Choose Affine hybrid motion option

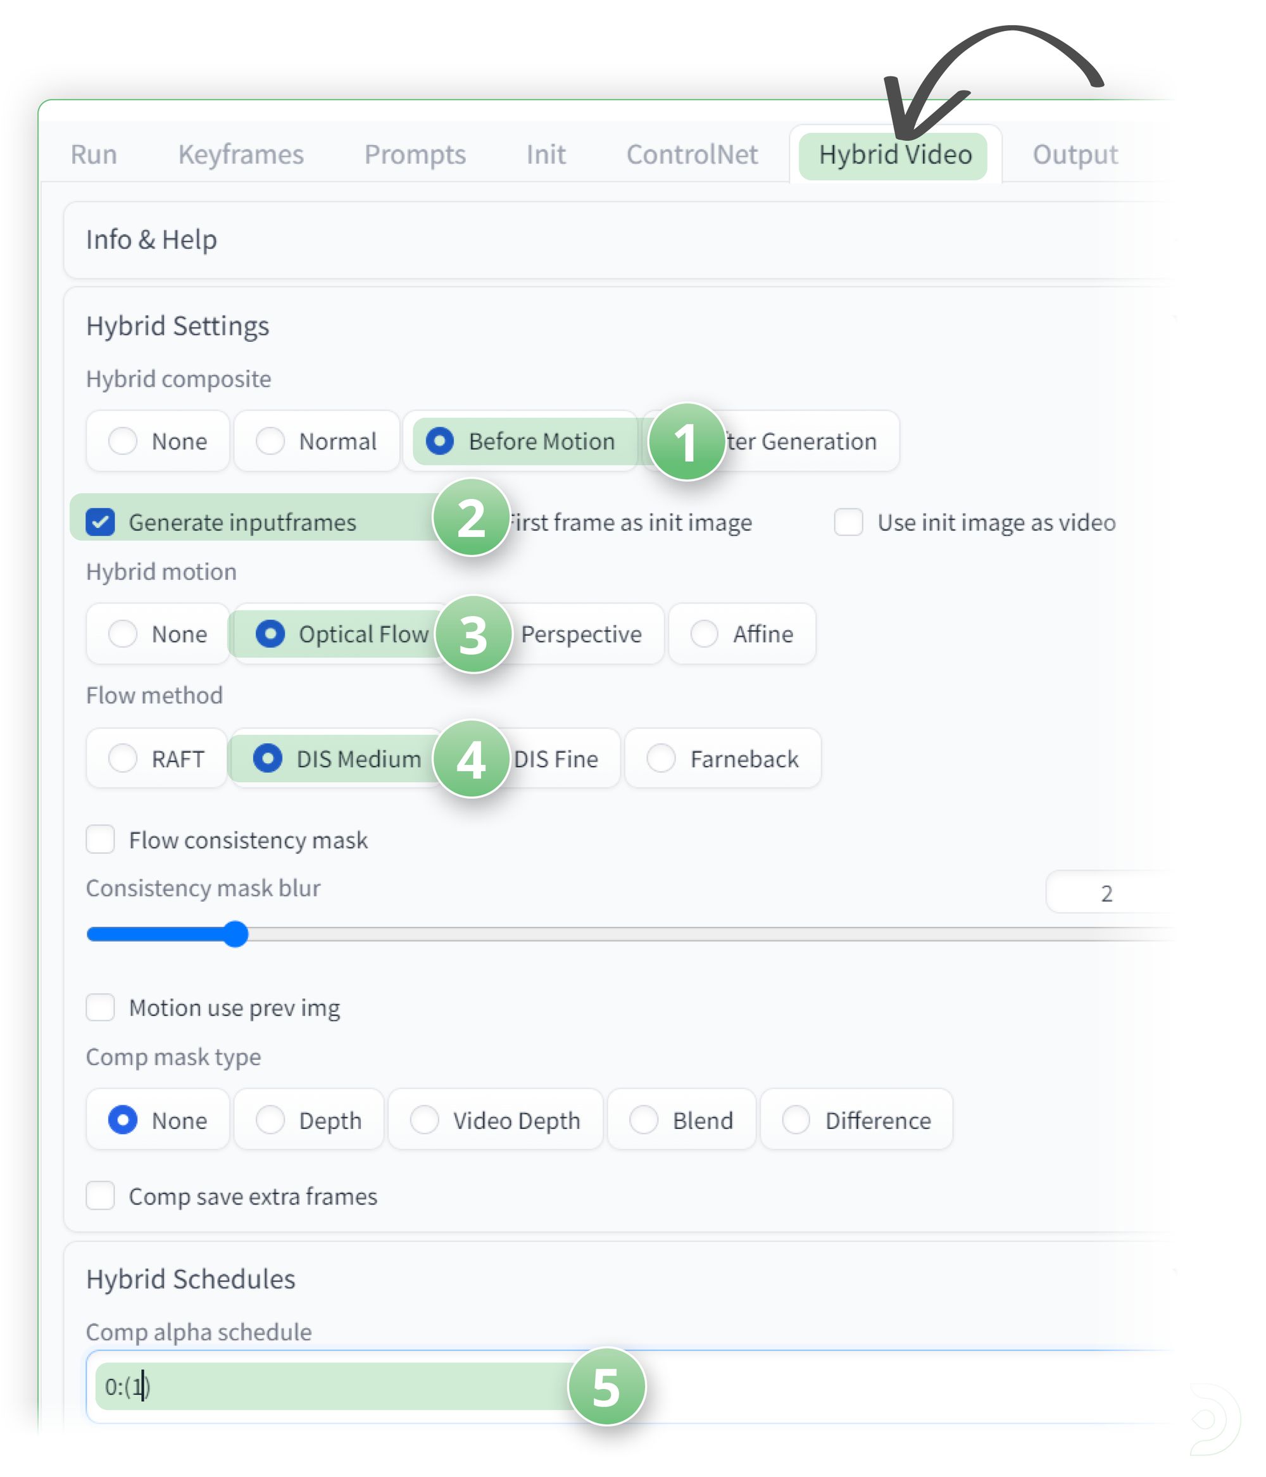pos(703,634)
